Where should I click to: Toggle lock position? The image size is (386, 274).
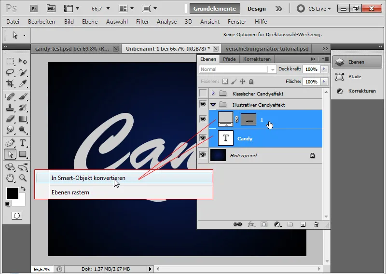point(243,82)
